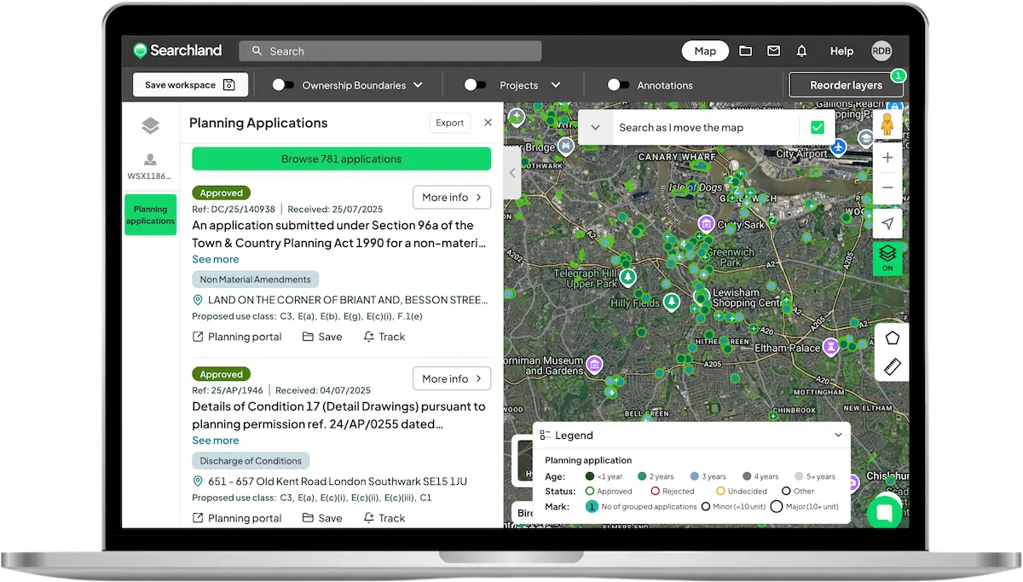This screenshot has width=1023, height=582.
Task: Open Planning portal link for 25/AP/1946
Action: (237, 518)
